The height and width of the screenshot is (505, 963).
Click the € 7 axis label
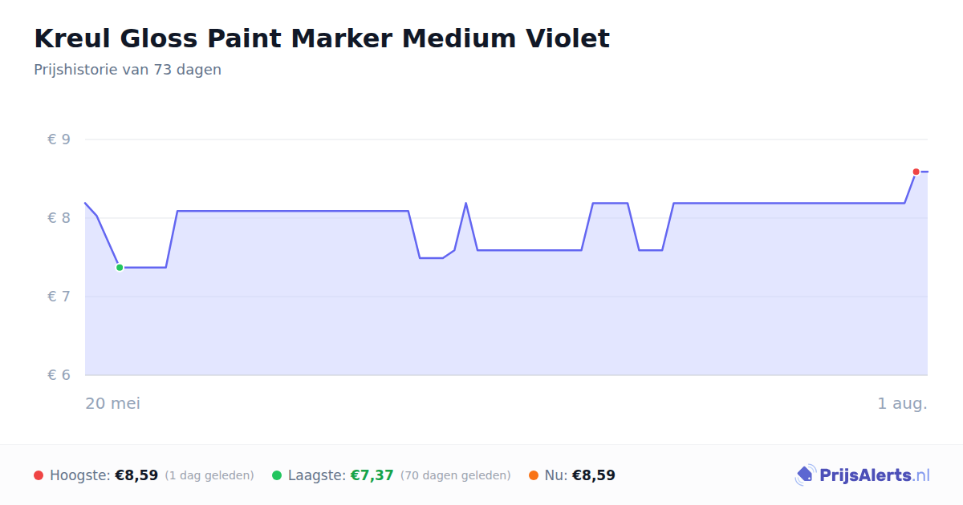59,297
